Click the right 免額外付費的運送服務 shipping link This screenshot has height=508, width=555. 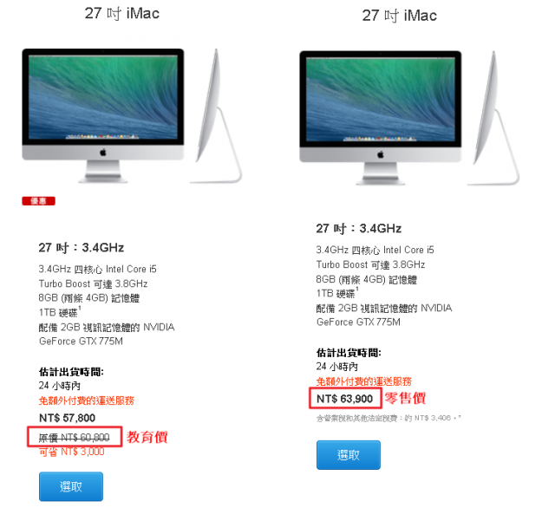tap(364, 381)
